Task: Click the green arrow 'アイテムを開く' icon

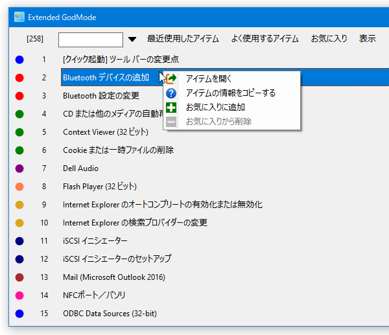Action: point(171,78)
